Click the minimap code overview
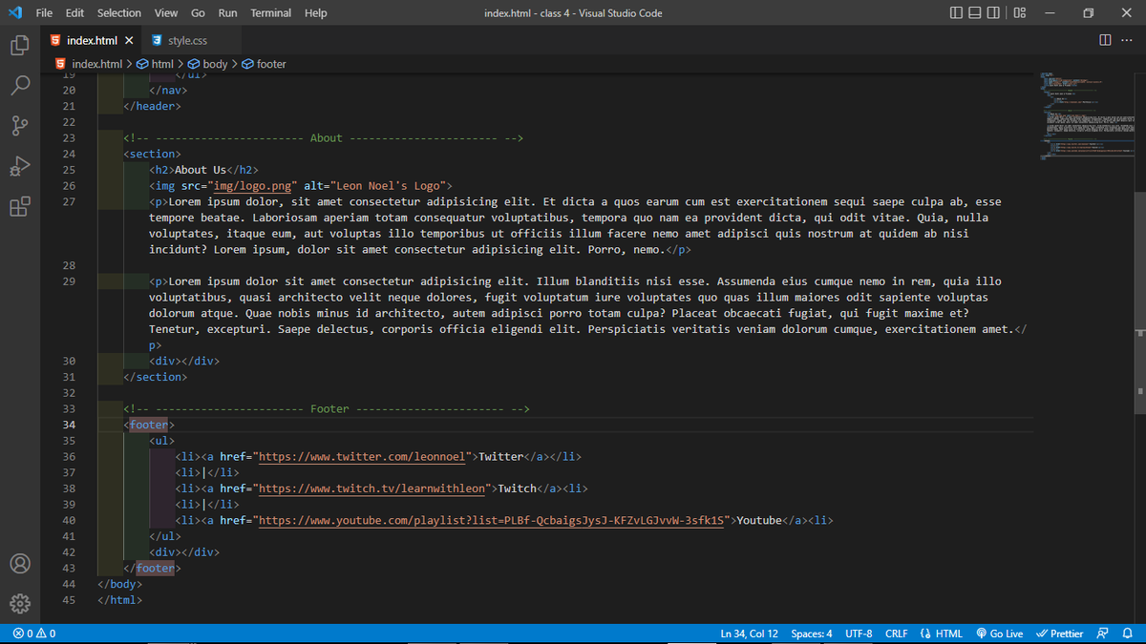Viewport: 1146px width, 644px height. click(x=1086, y=114)
